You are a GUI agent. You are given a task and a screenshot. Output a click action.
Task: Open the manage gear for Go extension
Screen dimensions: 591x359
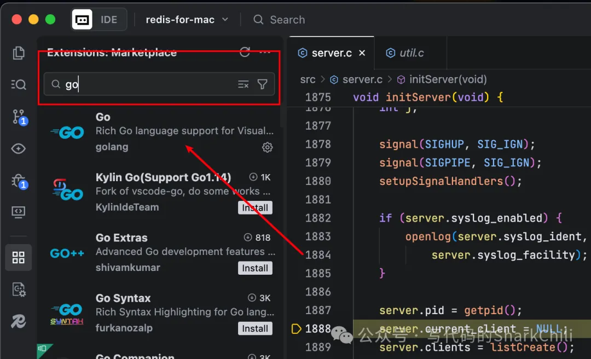(267, 147)
